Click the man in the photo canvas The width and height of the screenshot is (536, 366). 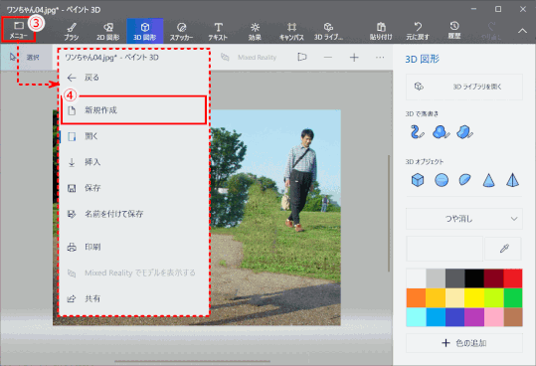point(300,180)
